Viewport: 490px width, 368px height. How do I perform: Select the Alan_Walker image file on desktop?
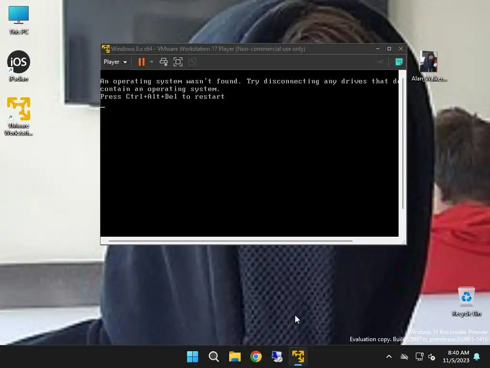click(429, 66)
